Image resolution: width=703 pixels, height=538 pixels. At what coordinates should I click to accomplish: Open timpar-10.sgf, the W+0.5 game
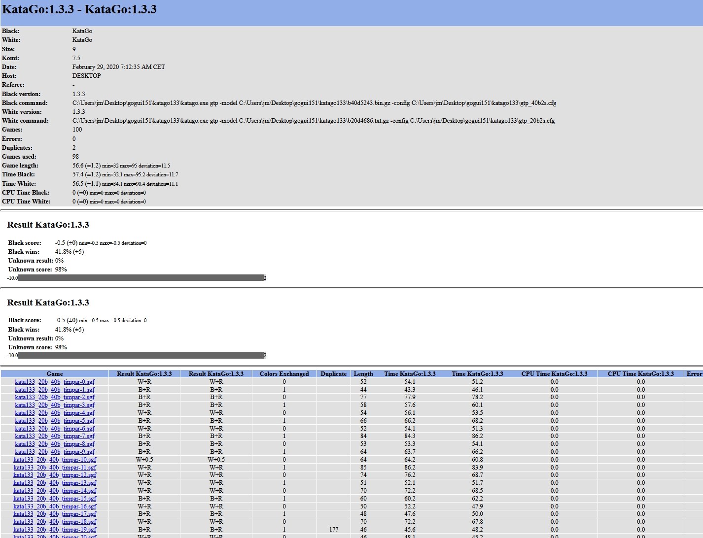pos(55,460)
